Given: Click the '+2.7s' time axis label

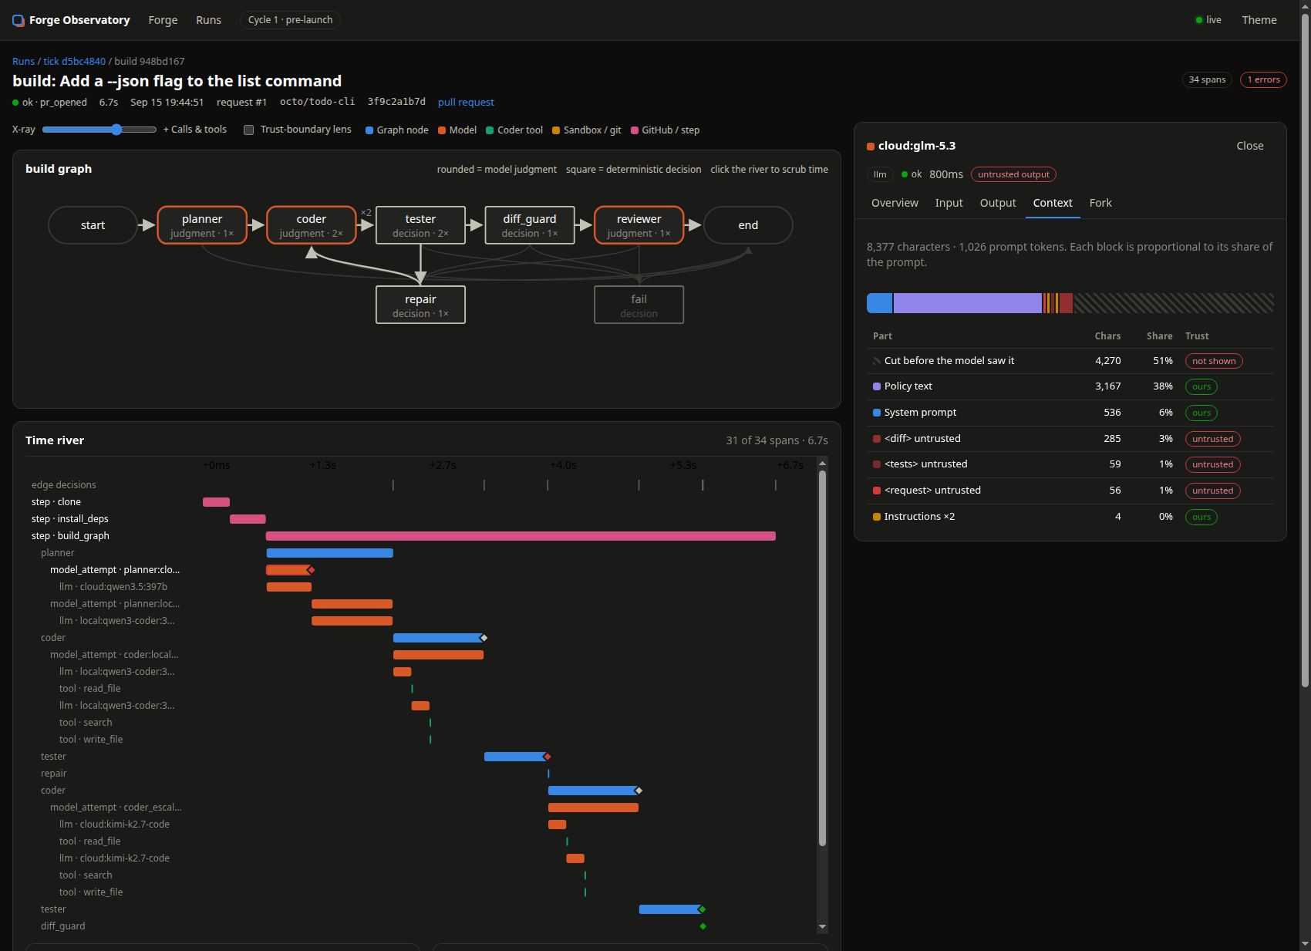Looking at the screenshot, I should (443, 465).
